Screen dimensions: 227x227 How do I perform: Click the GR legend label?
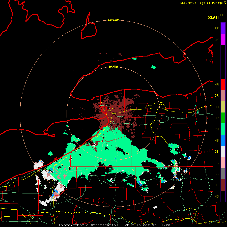[216, 96]
